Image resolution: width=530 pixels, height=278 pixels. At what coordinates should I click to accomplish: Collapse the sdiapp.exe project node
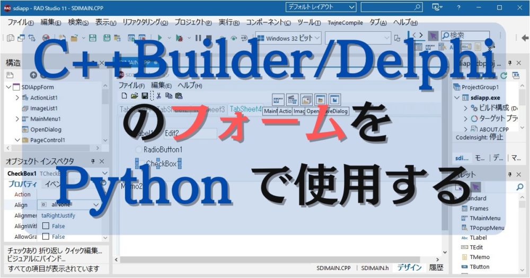point(457,97)
